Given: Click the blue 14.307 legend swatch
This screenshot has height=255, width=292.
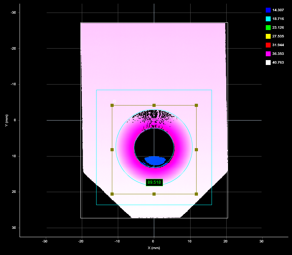Looking at the screenshot, I should [268, 10].
